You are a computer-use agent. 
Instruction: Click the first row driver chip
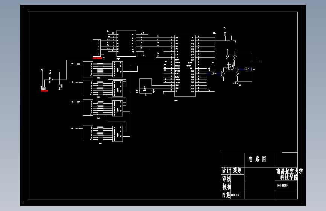(x=118, y=69)
